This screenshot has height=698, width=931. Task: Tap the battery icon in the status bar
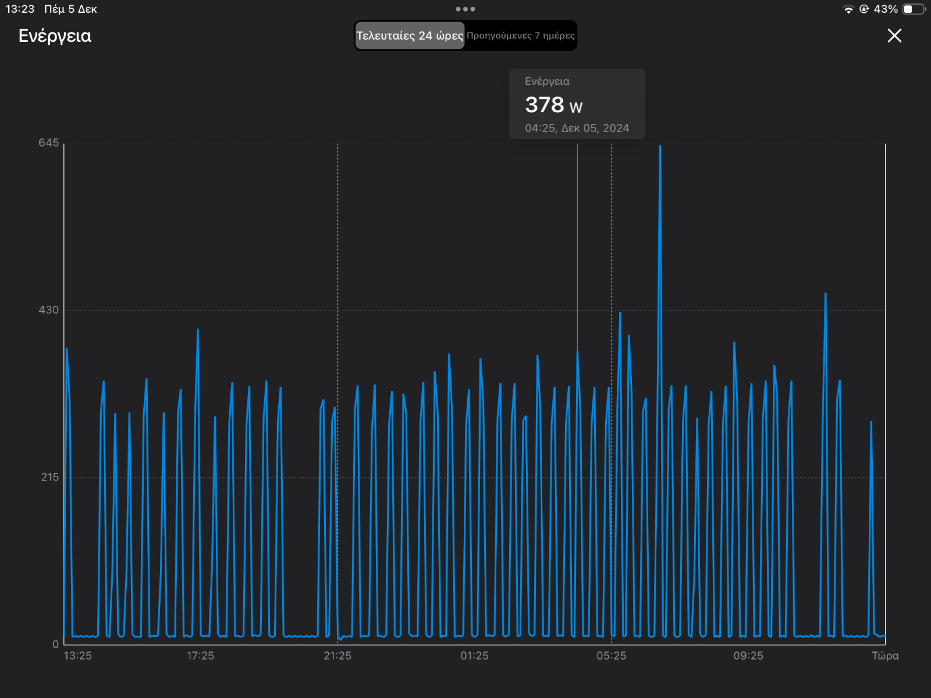(914, 9)
